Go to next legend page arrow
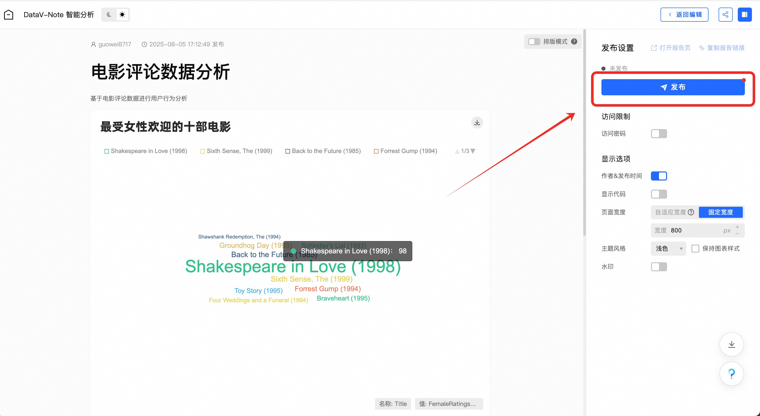The height and width of the screenshot is (416, 760). 473,151
